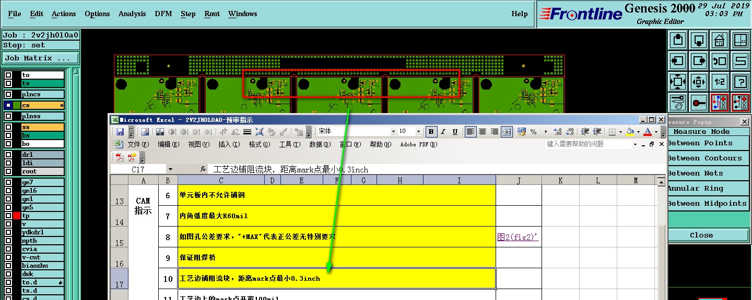This screenshot has width=752, height=300.
Task: Open the fill color dropdown arrow
Action: (638, 132)
